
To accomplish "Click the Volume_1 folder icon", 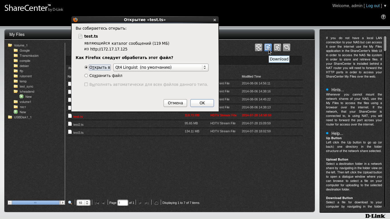I will (10, 45).
